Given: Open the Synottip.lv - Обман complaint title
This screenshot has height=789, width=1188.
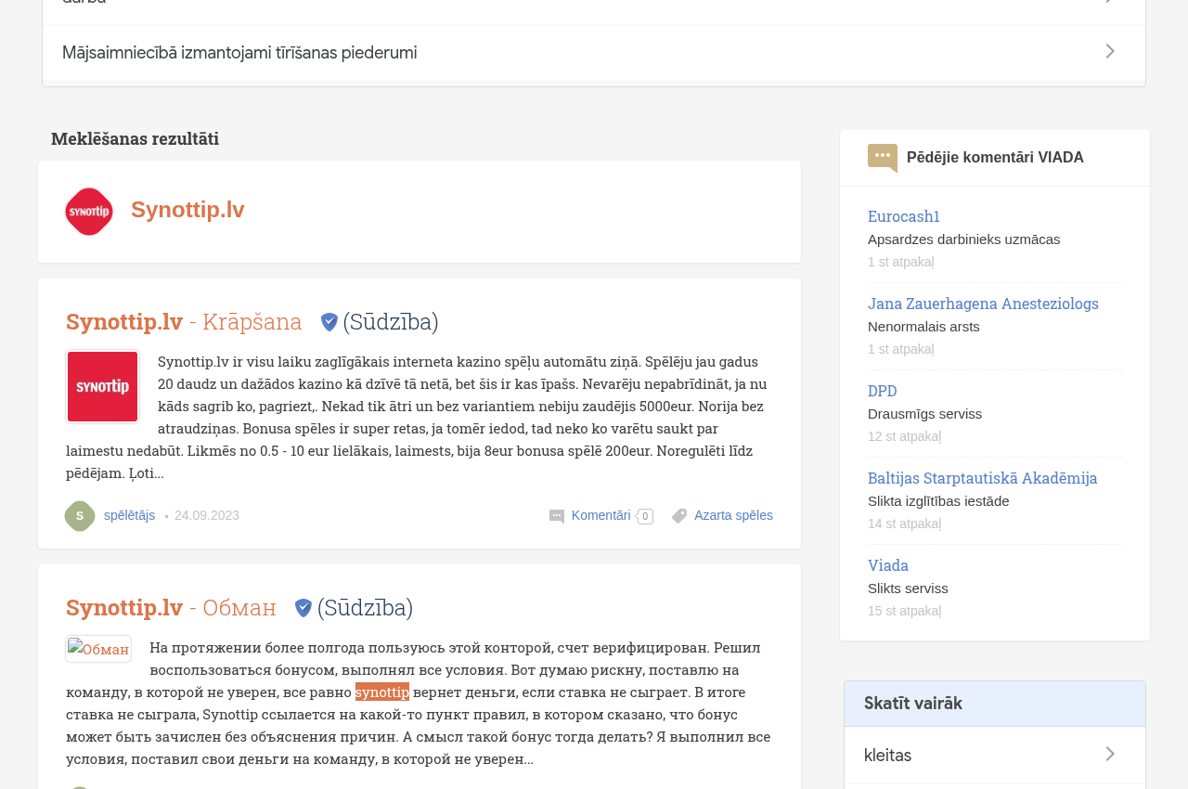Looking at the screenshot, I should tap(171, 607).
